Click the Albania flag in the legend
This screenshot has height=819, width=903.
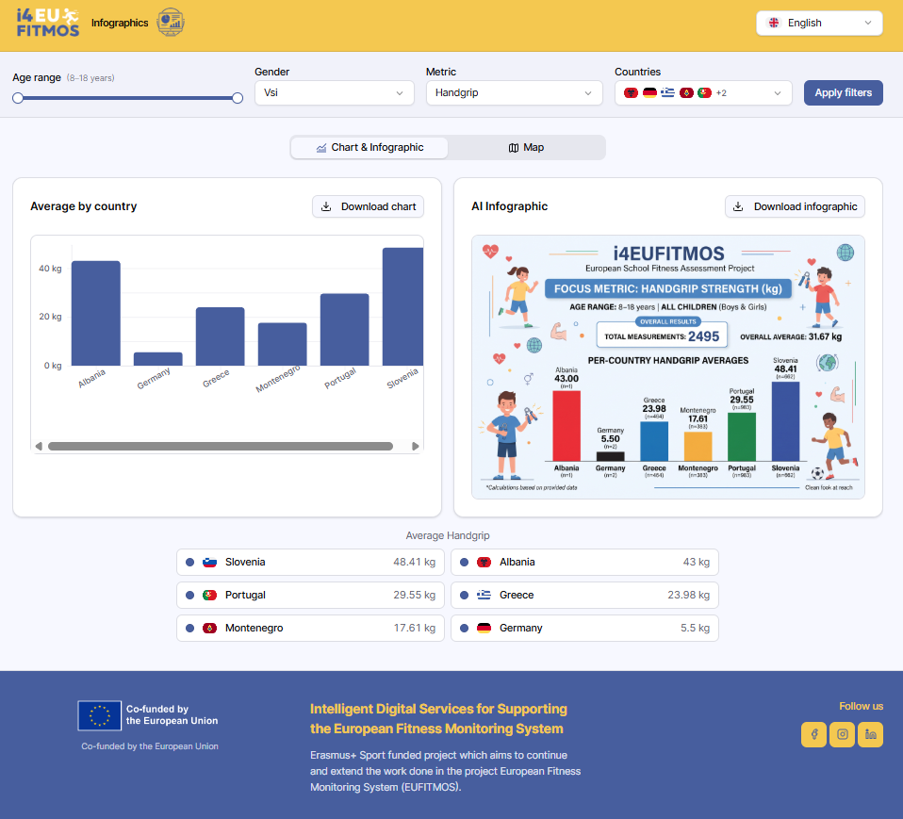tap(484, 562)
